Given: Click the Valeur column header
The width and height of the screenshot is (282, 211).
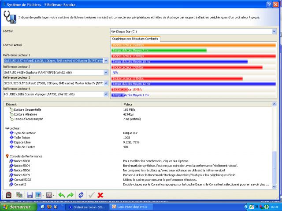Looking at the screenshot, I should pos(197,104).
